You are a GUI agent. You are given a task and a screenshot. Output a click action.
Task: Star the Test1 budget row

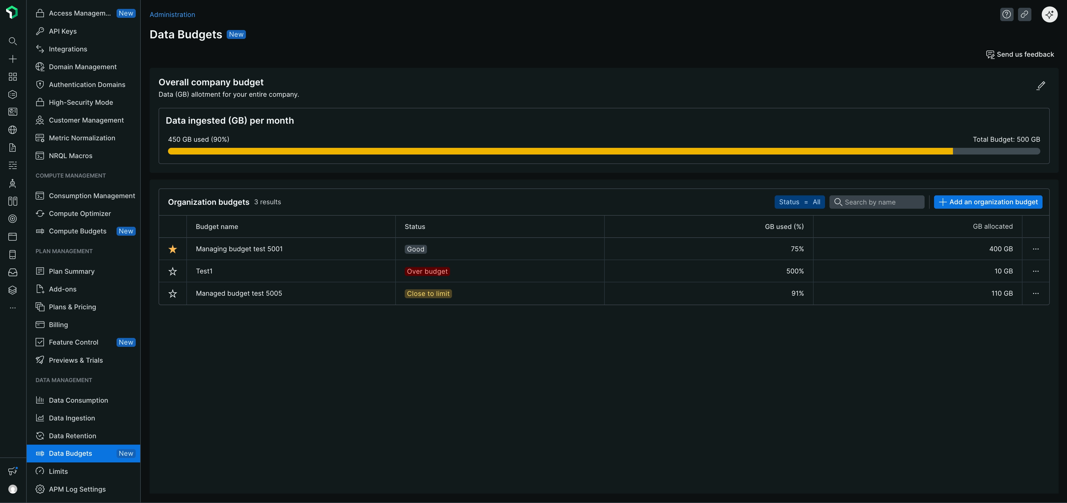[173, 271]
